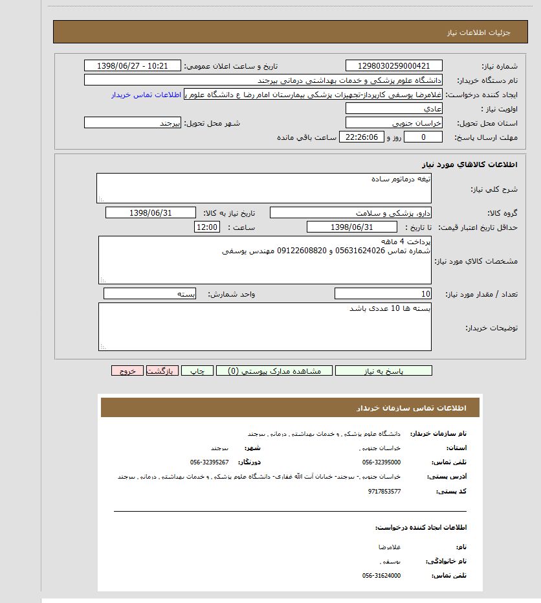
Task: Click شهر محل تحویل field بیرجند
Action: [133, 122]
